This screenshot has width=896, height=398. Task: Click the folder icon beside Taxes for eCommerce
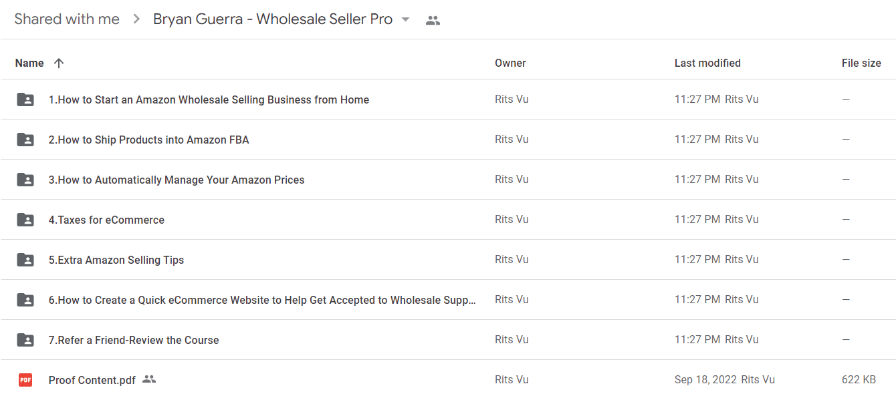click(x=25, y=220)
